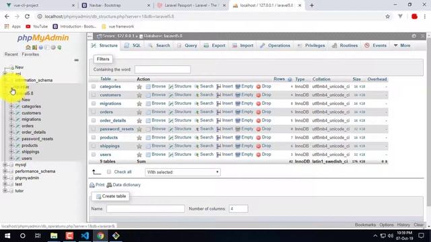Expand the phpmyadmin database tree node

point(5,177)
